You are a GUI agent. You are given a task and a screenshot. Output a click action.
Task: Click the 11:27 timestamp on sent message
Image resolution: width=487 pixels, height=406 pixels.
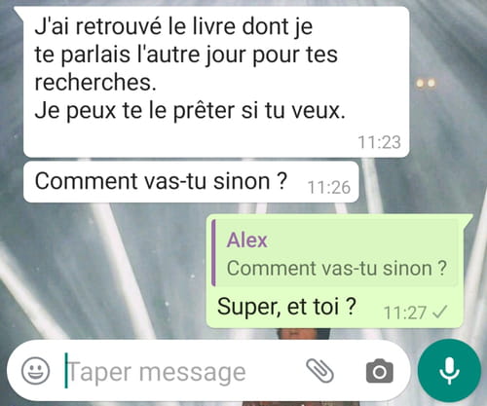click(405, 313)
